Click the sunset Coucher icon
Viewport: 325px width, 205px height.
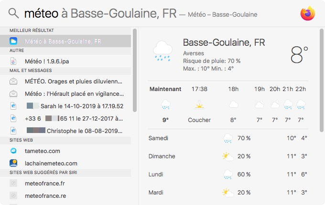click(199, 104)
